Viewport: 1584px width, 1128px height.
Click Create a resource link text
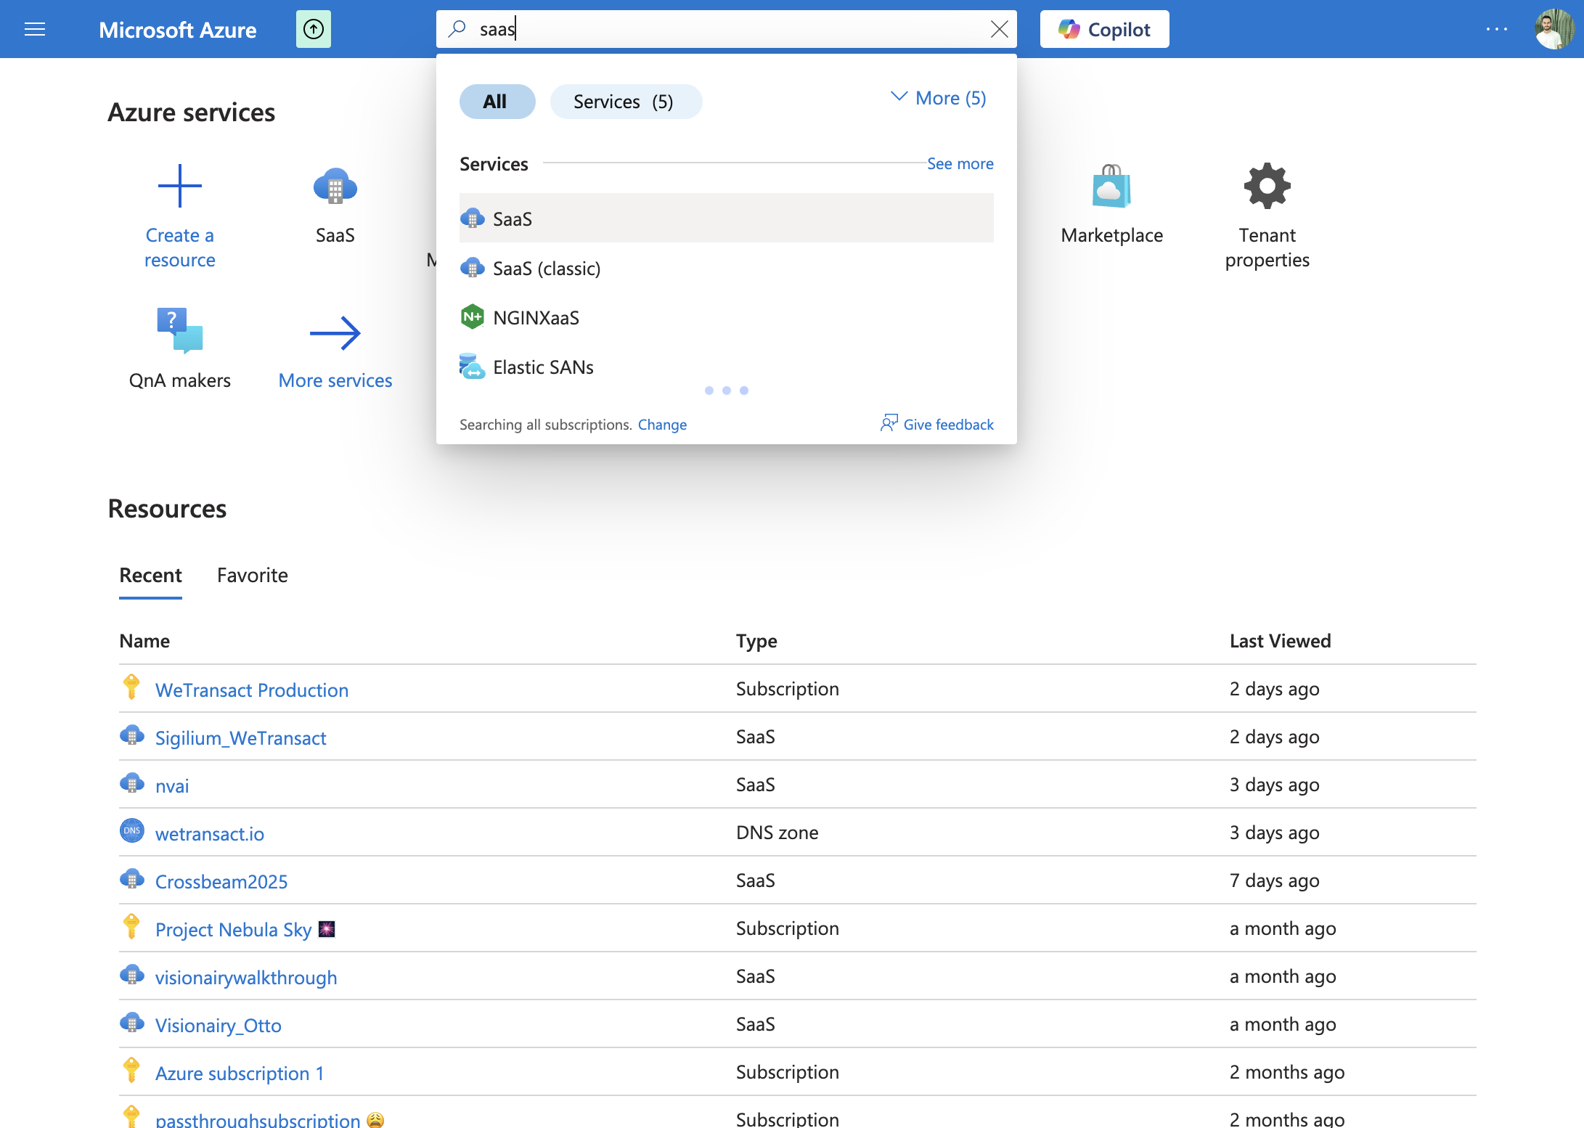[180, 248]
